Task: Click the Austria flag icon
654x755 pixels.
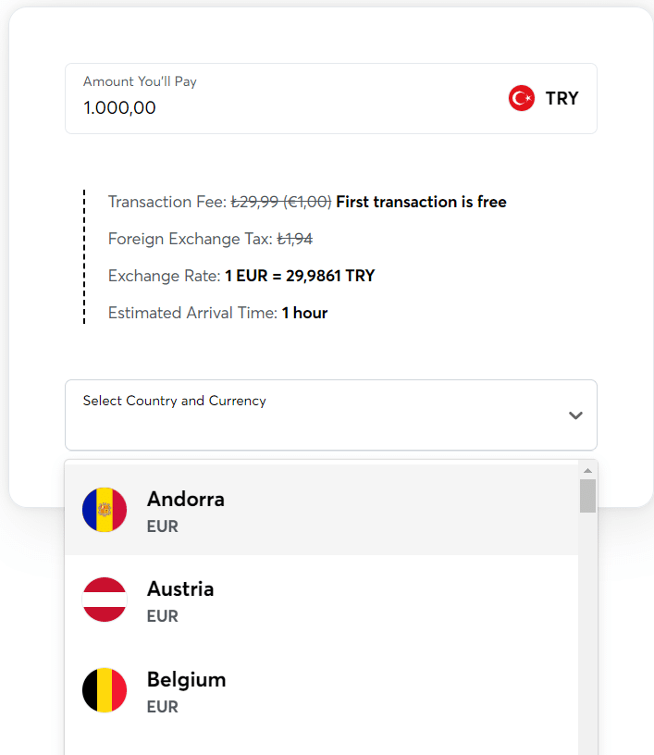Action: coord(105,600)
